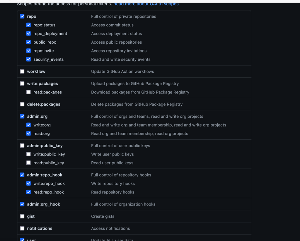Uncheck the repo scope checkbox
Image resolution: width=300 pixels, height=241 pixels.
coord(22,16)
